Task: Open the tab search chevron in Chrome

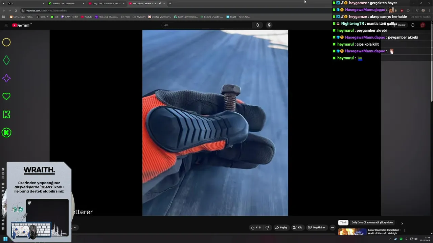Action: click(3, 3)
